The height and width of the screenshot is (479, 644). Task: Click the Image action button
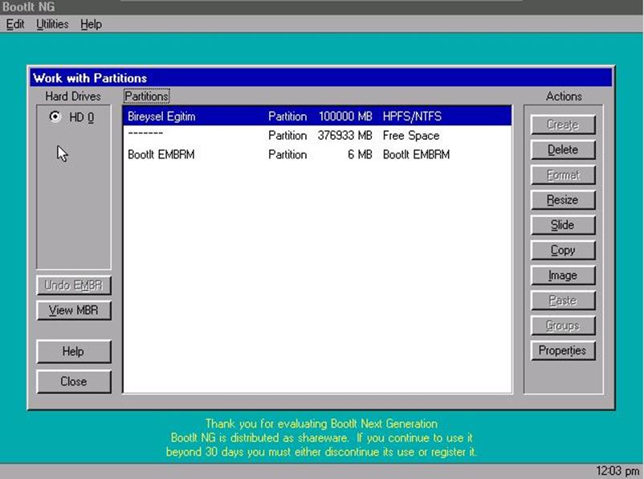tap(563, 275)
